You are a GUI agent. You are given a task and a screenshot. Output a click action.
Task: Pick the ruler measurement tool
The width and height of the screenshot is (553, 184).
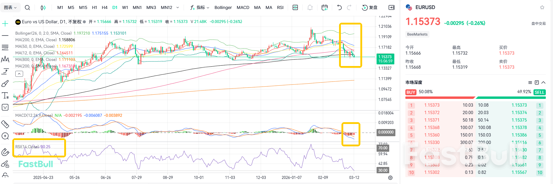click(5, 124)
